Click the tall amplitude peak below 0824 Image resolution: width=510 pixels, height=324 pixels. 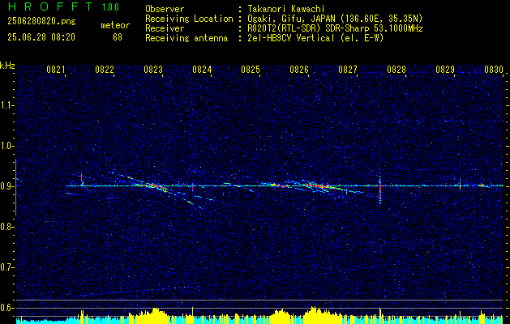(x=192, y=315)
